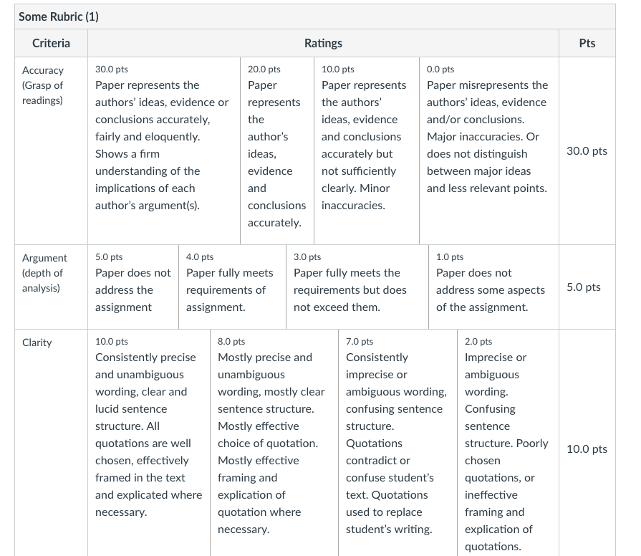Pick the Accuracy 0.0 pts rating
The image size is (641, 556).
point(489,150)
